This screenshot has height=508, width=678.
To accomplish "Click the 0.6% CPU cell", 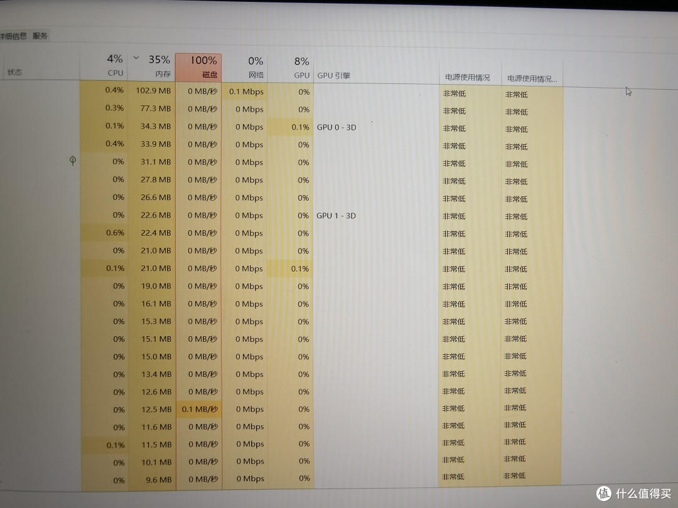I will tap(104, 233).
